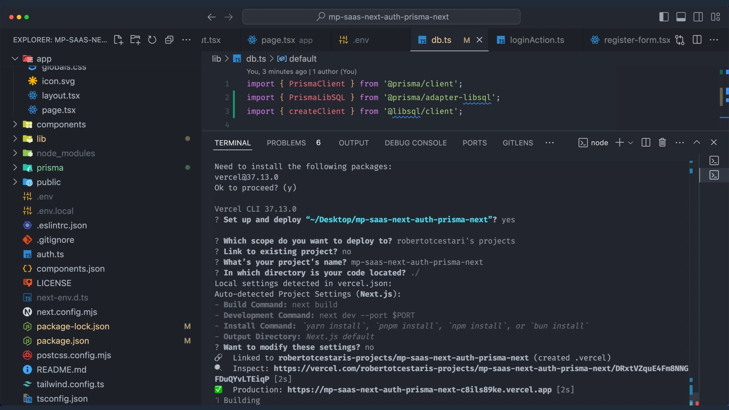
Task: Open terminal panel more actions
Action: point(680,143)
